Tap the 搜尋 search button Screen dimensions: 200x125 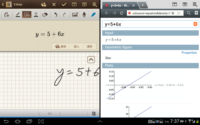pos(61,47)
